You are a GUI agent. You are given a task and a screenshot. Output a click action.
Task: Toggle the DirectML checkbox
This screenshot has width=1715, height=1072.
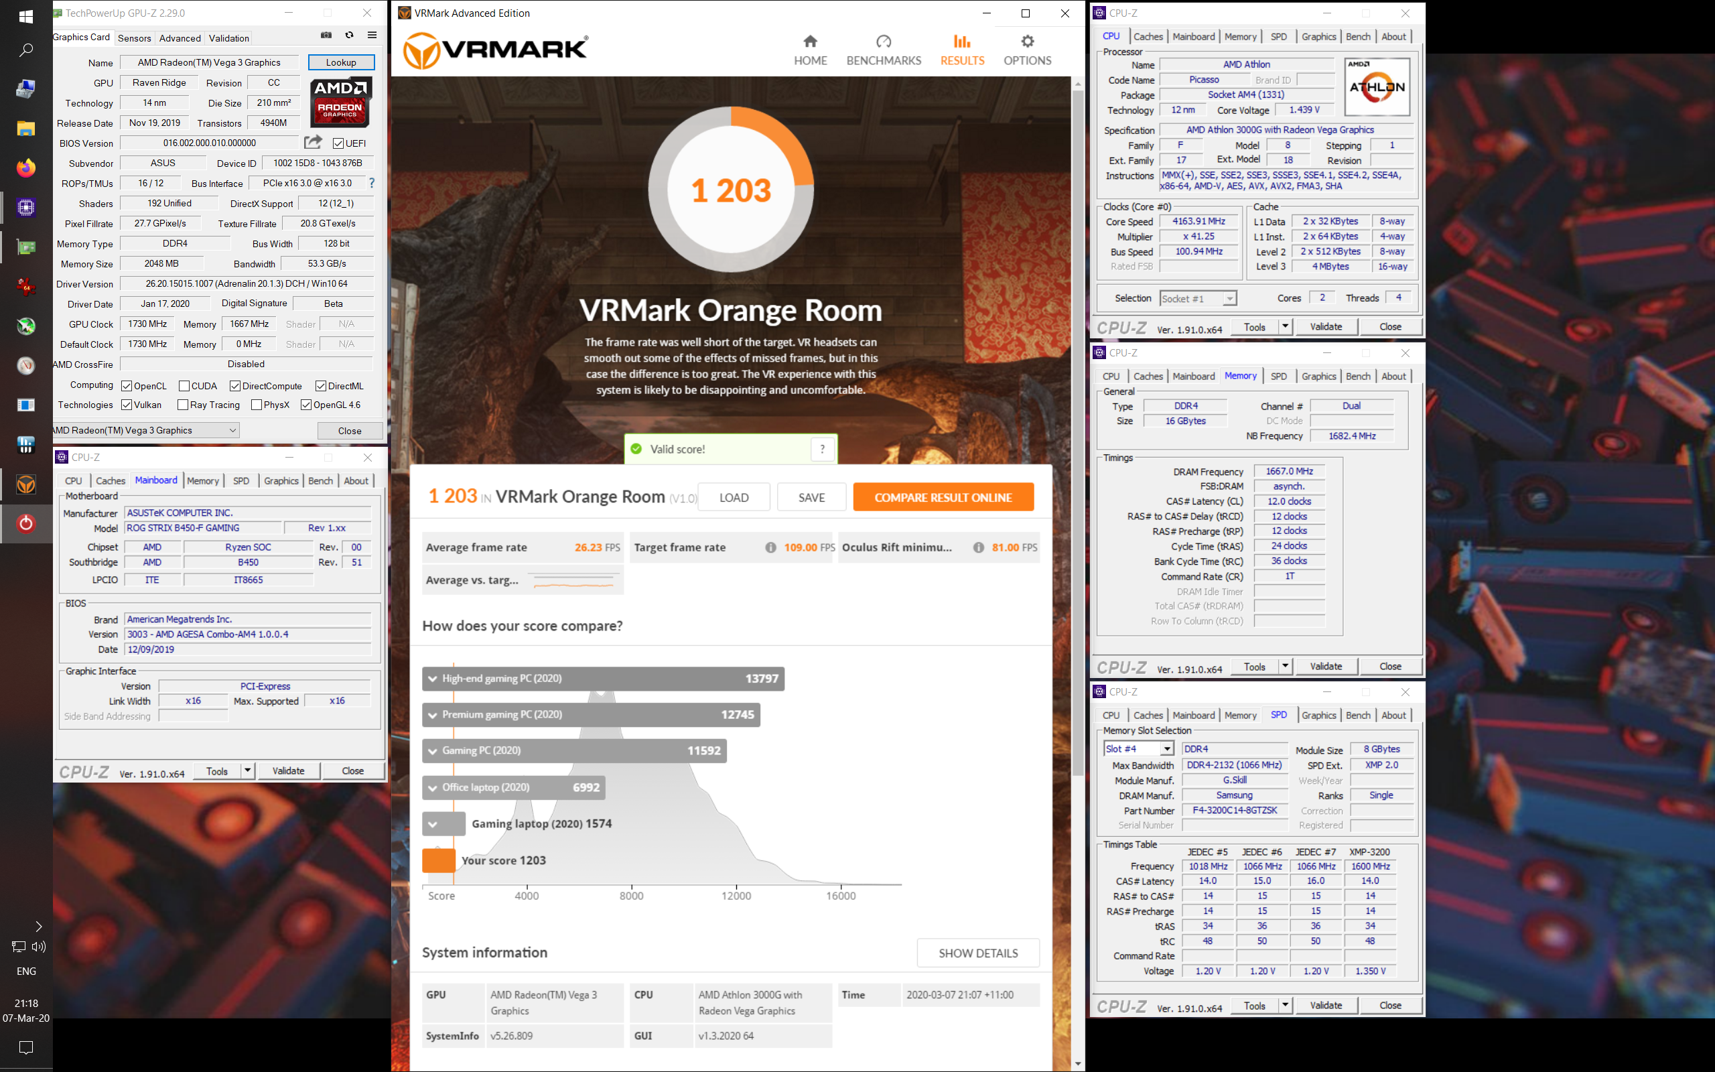click(320, 386)
